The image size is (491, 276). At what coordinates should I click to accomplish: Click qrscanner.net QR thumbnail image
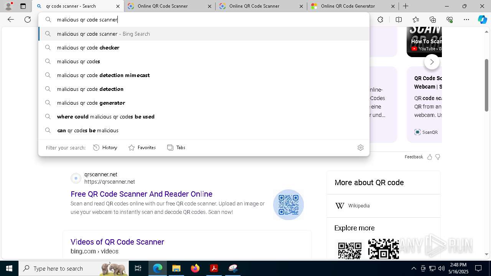click(288, 205)
